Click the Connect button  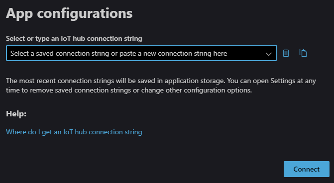(306, 169)
